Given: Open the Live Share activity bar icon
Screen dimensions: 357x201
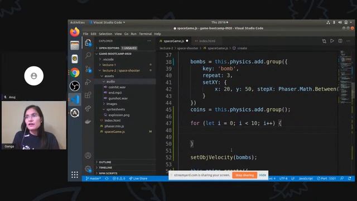Looking at the screenshot, I should pyautogui.click(x=88, y=108).
